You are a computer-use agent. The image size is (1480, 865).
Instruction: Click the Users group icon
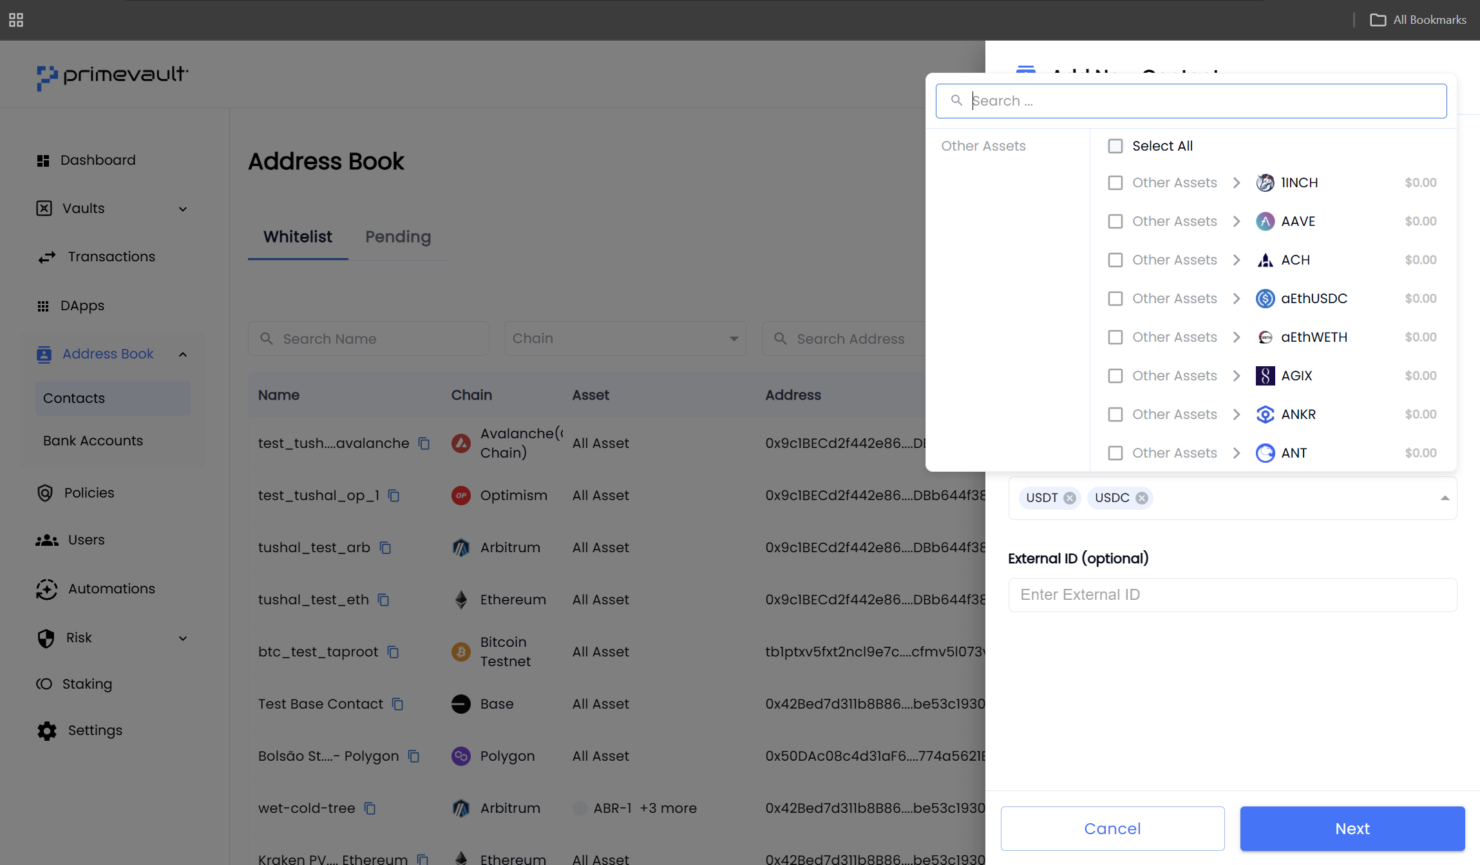47,540
